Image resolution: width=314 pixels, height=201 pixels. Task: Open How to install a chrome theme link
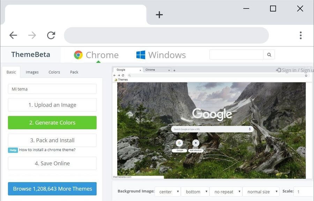click(x=47, y=150)
